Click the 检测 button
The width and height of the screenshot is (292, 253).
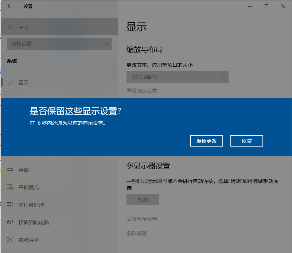143,200
